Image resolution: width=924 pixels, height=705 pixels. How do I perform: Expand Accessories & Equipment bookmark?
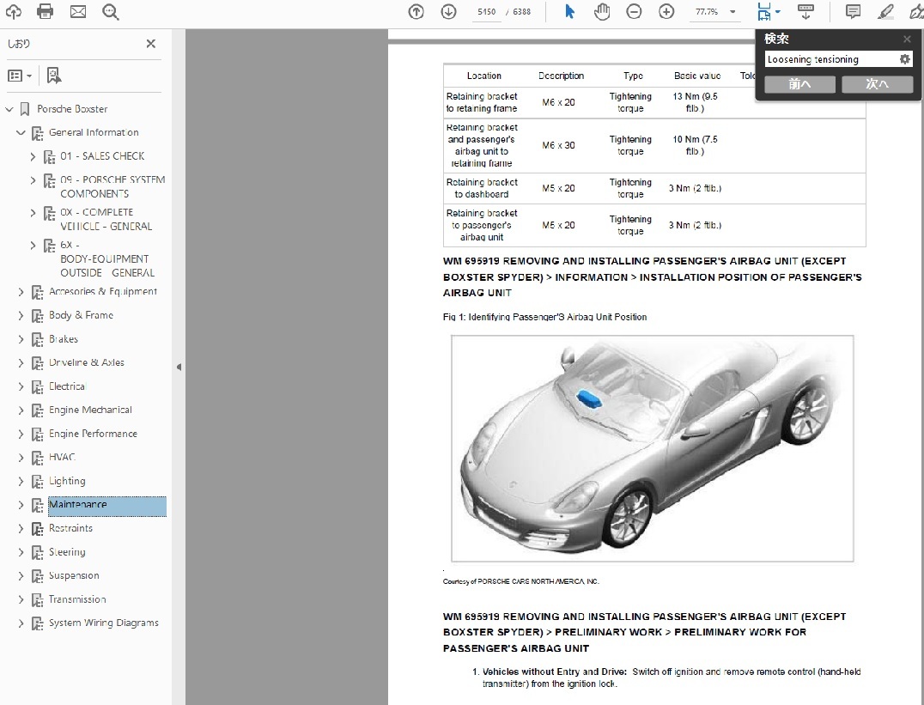pos(21,292)
